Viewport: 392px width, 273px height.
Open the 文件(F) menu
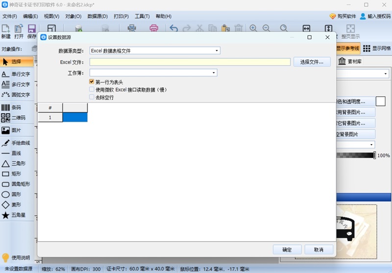point(9,16)
